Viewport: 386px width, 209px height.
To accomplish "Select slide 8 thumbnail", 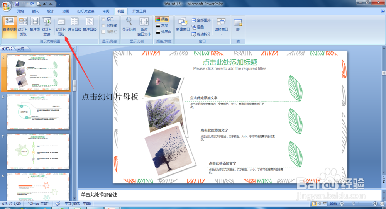I will [x=38, y=187].
